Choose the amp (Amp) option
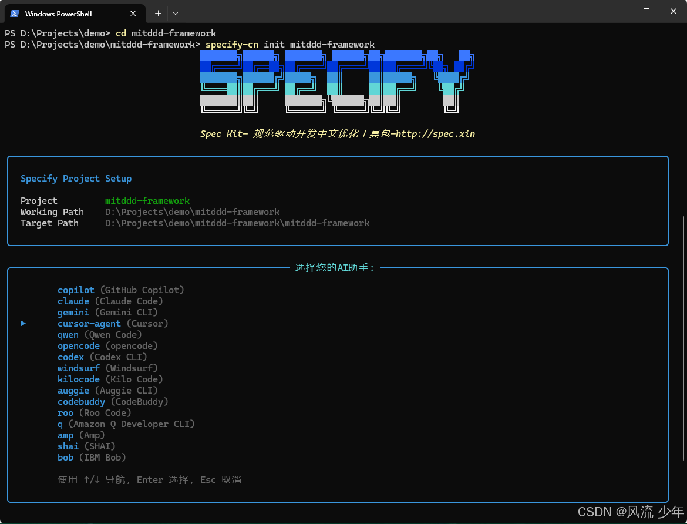This screenshot has height=524, width=687. click(81, 435)
